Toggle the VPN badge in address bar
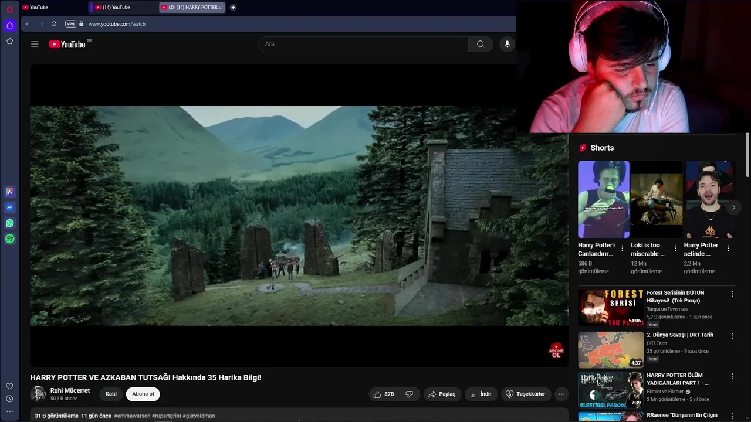Image resolution: width=751 pixels, height=422 pixels. click(70, 24)
